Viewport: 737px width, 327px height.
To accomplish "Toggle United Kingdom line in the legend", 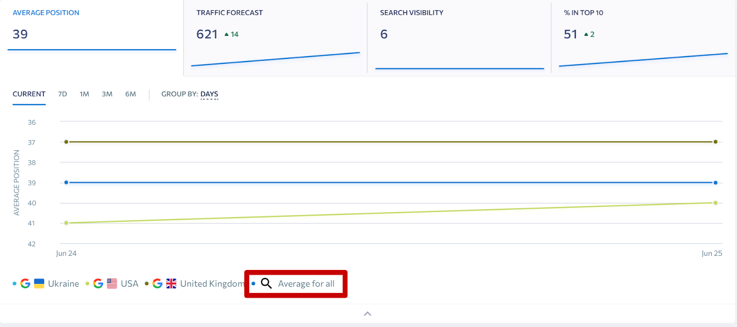I will [212, 284].
